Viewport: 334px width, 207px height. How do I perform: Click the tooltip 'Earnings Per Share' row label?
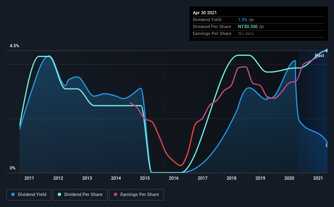pyautogui.click(x=212, y=33)
